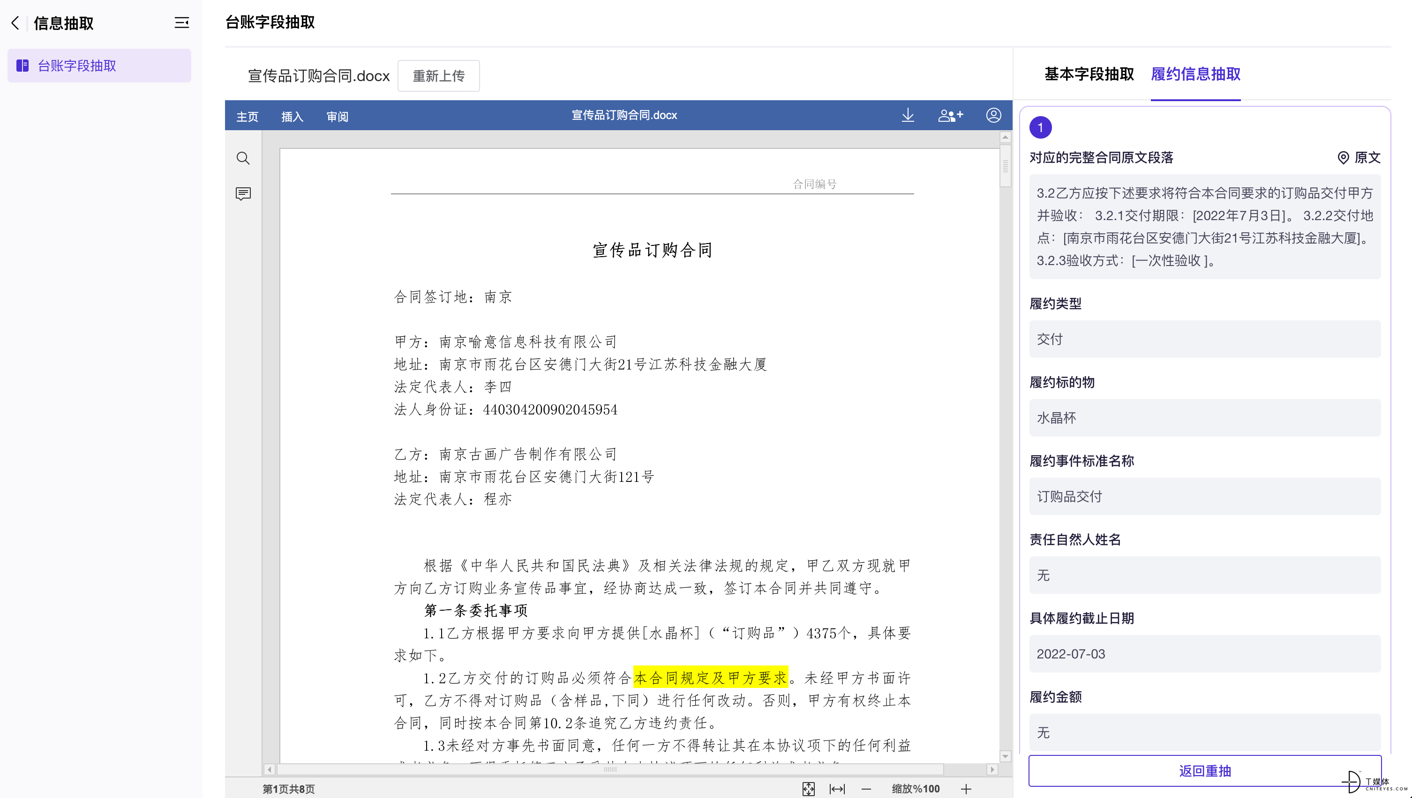Click the line 法人身份证：440304200902045954
The width and height of the screenshot is (1412, 798).
click(506, 409)
